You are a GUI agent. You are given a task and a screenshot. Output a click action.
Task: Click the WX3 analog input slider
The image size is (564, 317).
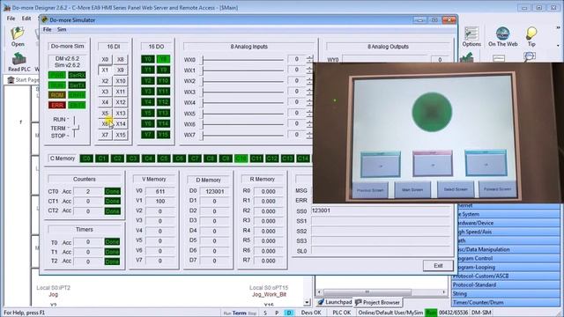(242, 92)
